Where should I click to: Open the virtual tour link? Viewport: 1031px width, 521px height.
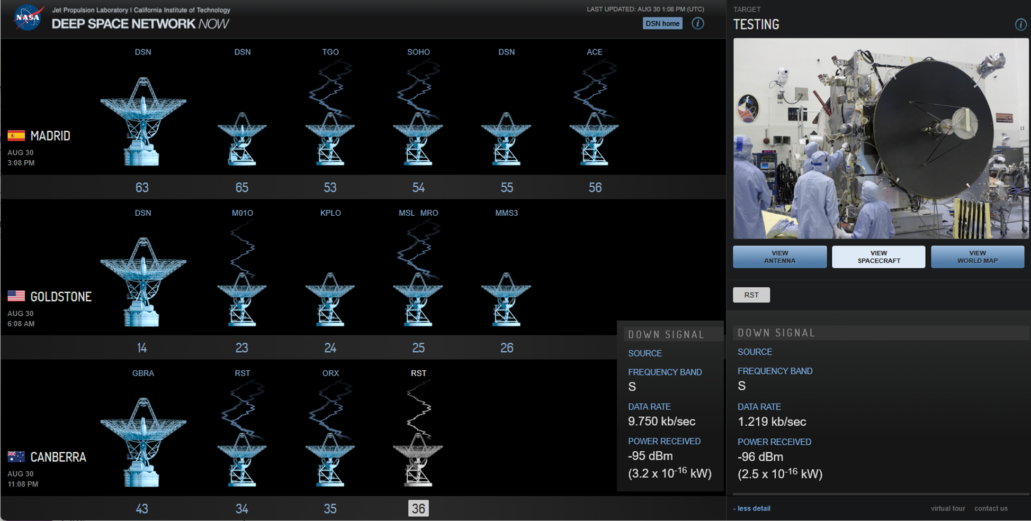pyautogui.click(x=948, y=508)
